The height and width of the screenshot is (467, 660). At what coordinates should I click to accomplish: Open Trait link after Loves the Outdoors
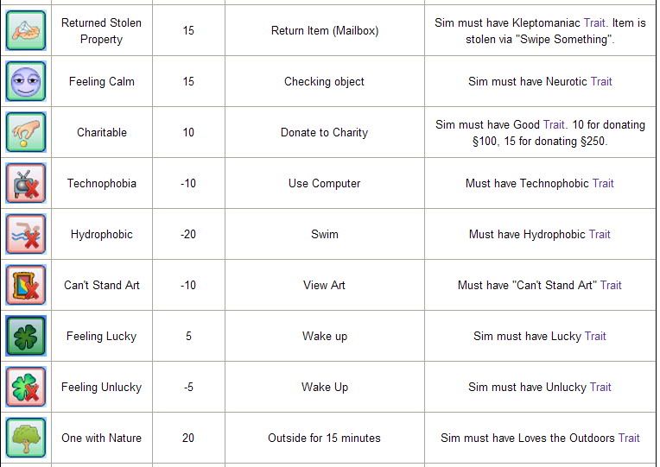(x=629, y=438)
